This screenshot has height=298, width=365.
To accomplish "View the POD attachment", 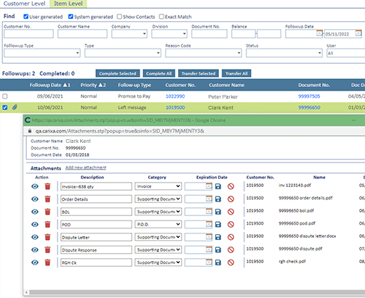I will pyautogui.click(x=35, y=224).
